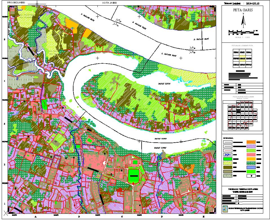Click the point marker symbol in the legend

(251, 176)
